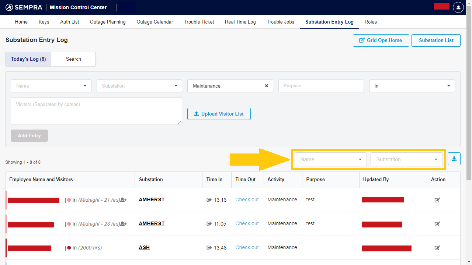472x265 pixels.
Task: Go to Outage Calendar page
Action: (x=155, y=22)
